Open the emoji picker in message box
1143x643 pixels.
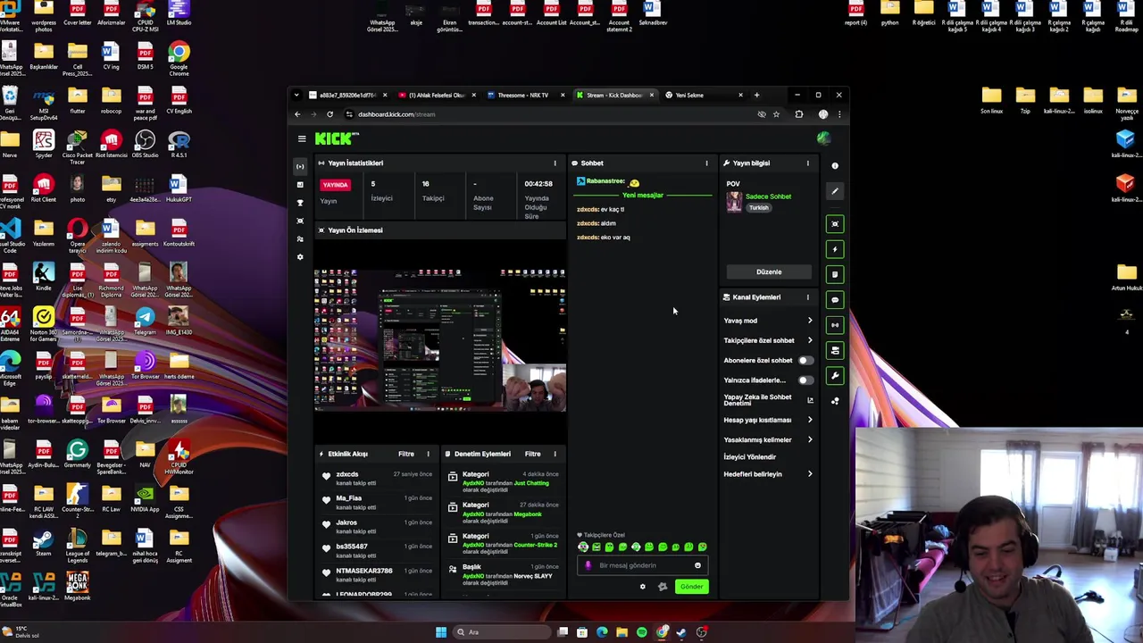coord(697,565)
